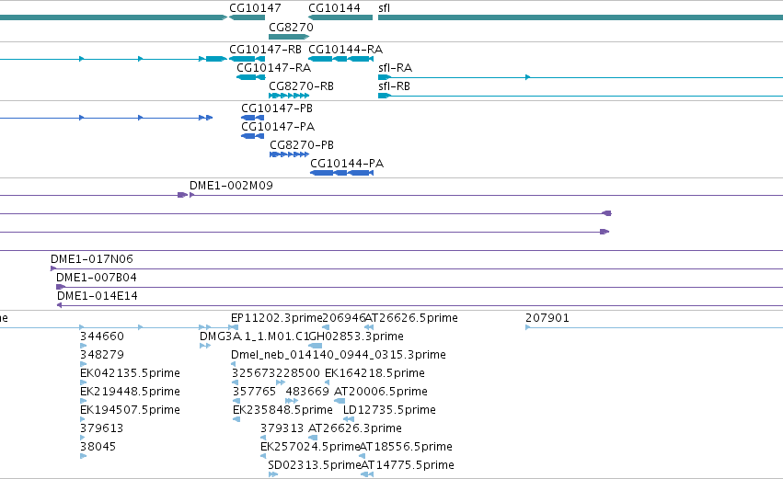The height and width of the screenshot is (479, 783).
Task: Select the EK235848.5prime EST label
Action: tap(282, 410)
